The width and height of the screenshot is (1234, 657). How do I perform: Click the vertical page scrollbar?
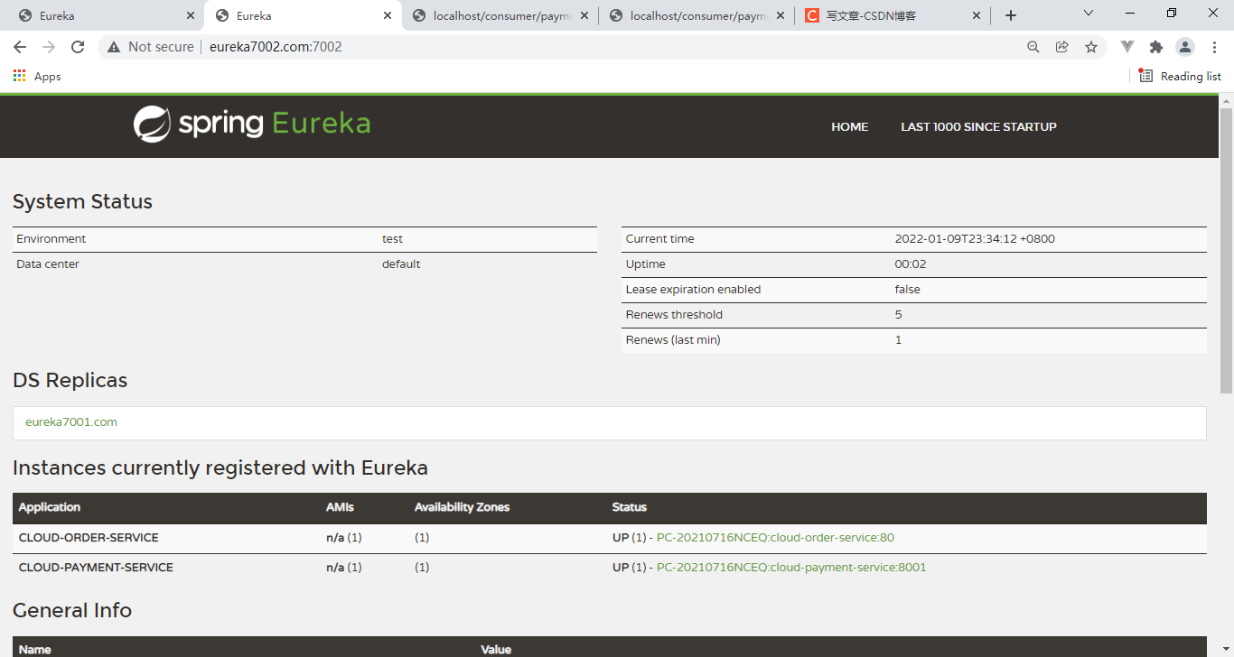coord(1226,249)
